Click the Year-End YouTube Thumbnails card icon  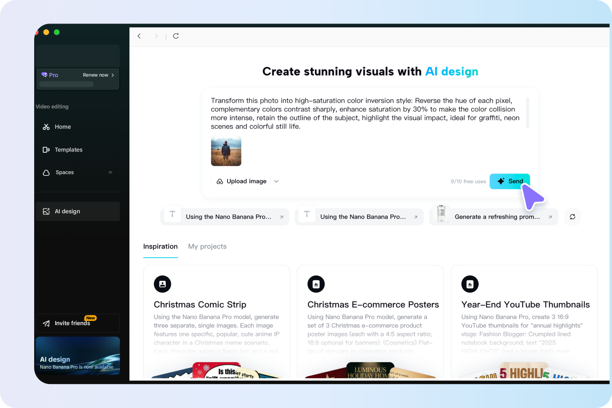[x=470, y=284]
